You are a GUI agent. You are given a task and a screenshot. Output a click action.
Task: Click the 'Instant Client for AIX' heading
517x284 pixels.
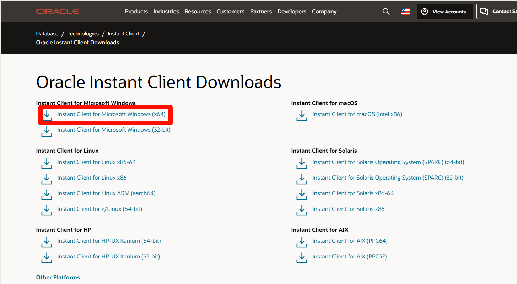pos(319,230)
